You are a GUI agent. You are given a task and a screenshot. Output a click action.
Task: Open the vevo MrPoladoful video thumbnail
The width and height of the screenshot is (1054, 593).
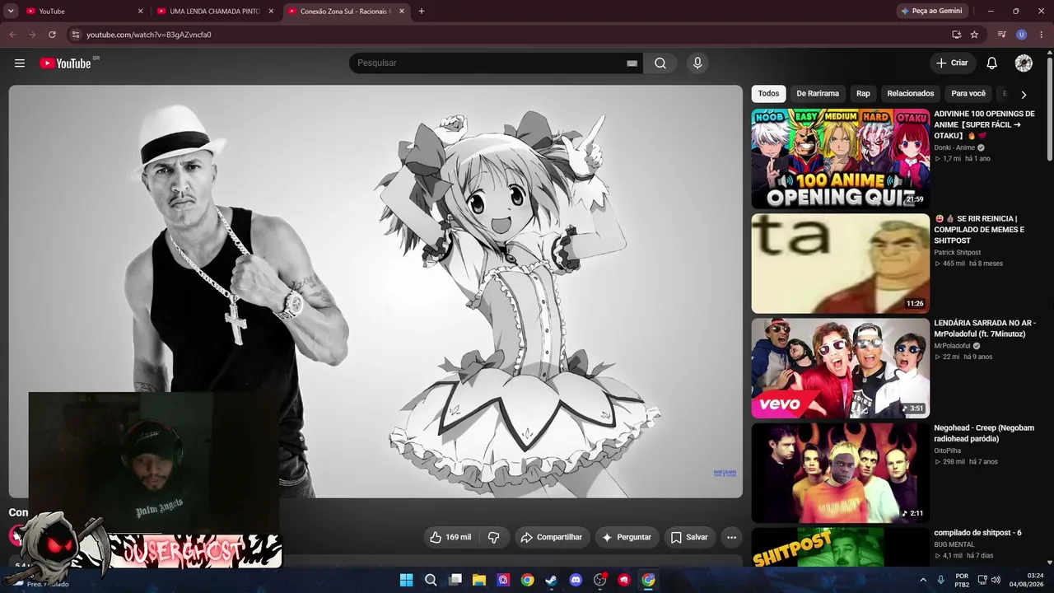(x=841, y=368)
